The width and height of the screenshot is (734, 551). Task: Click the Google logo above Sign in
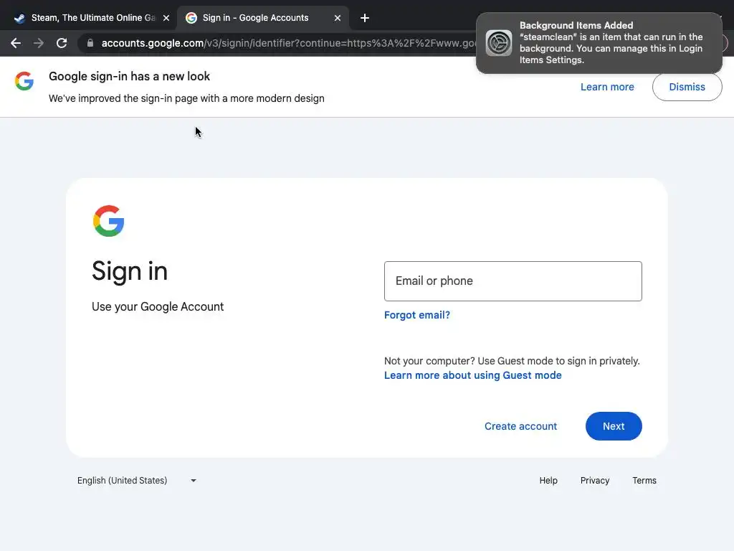(x=109, y=221)
